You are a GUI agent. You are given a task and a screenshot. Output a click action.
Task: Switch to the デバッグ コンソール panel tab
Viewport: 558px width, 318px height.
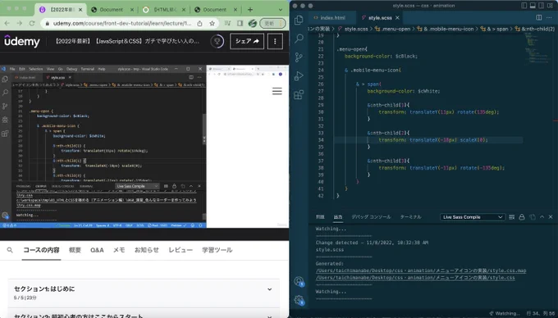tap(371, 216)
